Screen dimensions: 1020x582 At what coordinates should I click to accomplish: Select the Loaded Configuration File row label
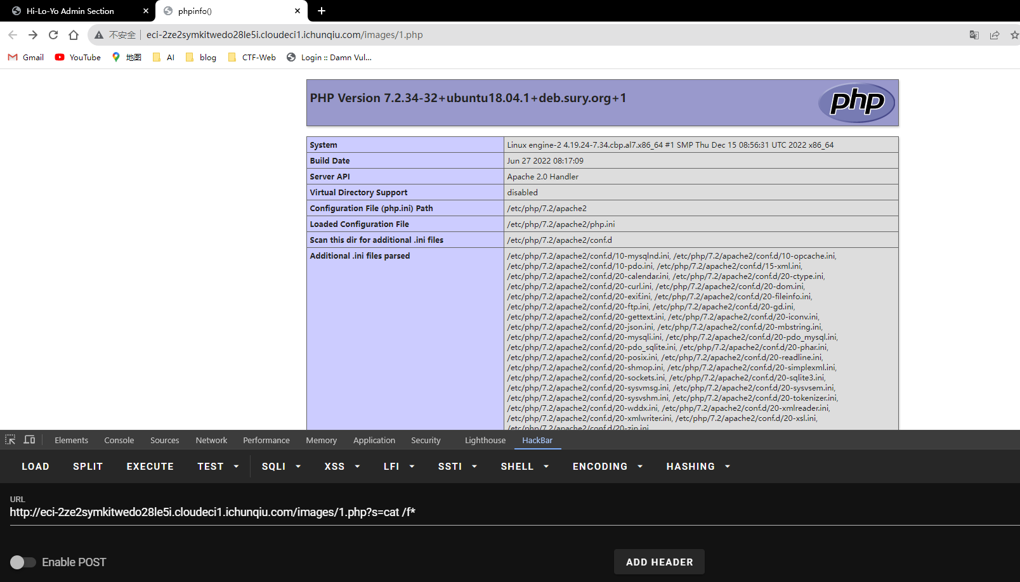click(359, 224)
